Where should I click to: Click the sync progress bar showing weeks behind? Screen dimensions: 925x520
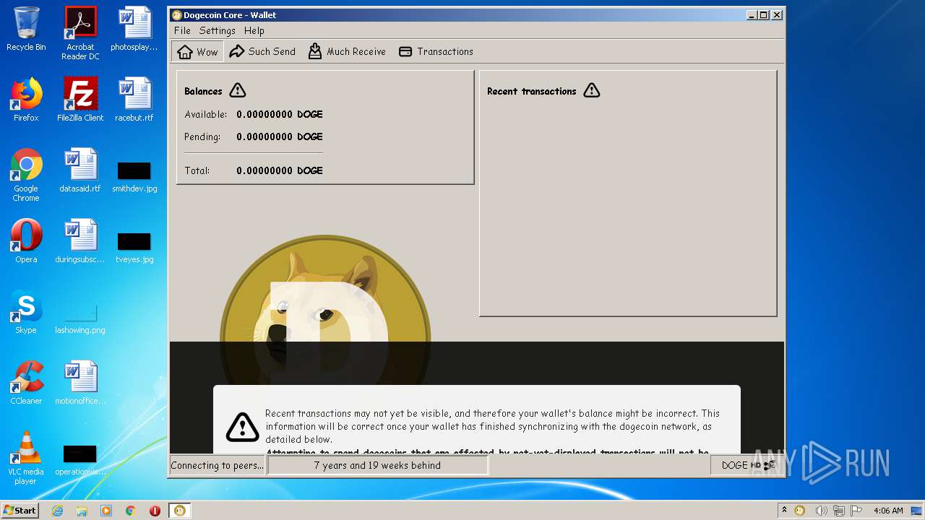(x=377, y=465)
